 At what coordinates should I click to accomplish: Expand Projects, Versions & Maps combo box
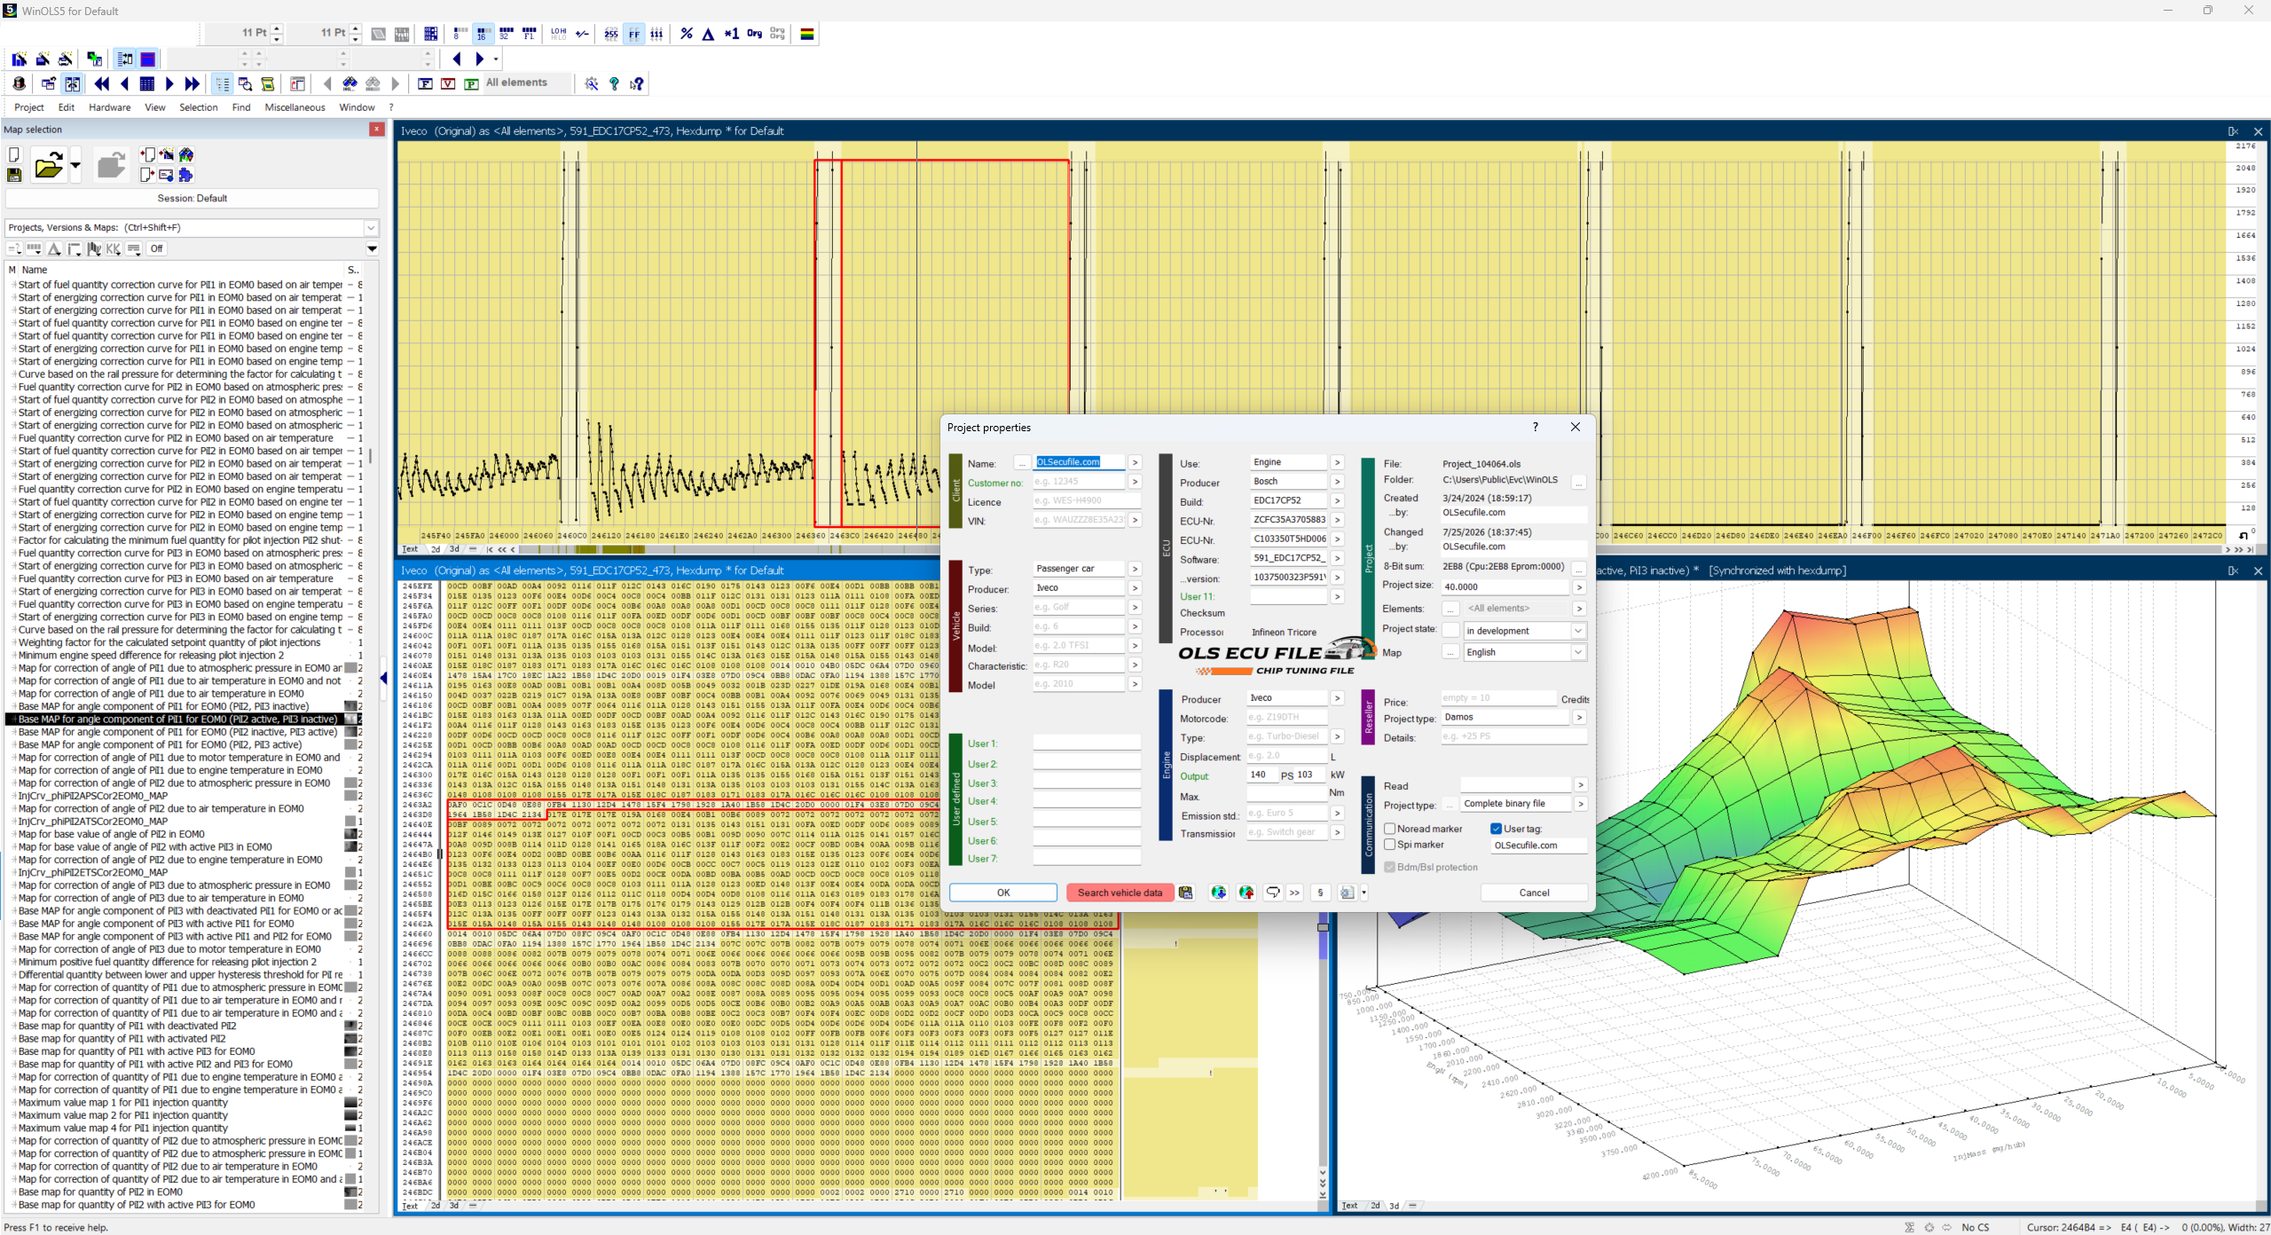coord(371,228)
